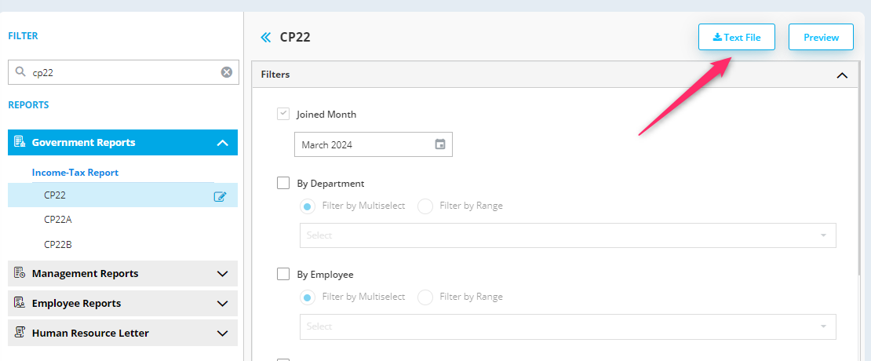Choose Filter by Range under By Employee
This screenshot has width=871, height=361.
[x=425, y=297]
